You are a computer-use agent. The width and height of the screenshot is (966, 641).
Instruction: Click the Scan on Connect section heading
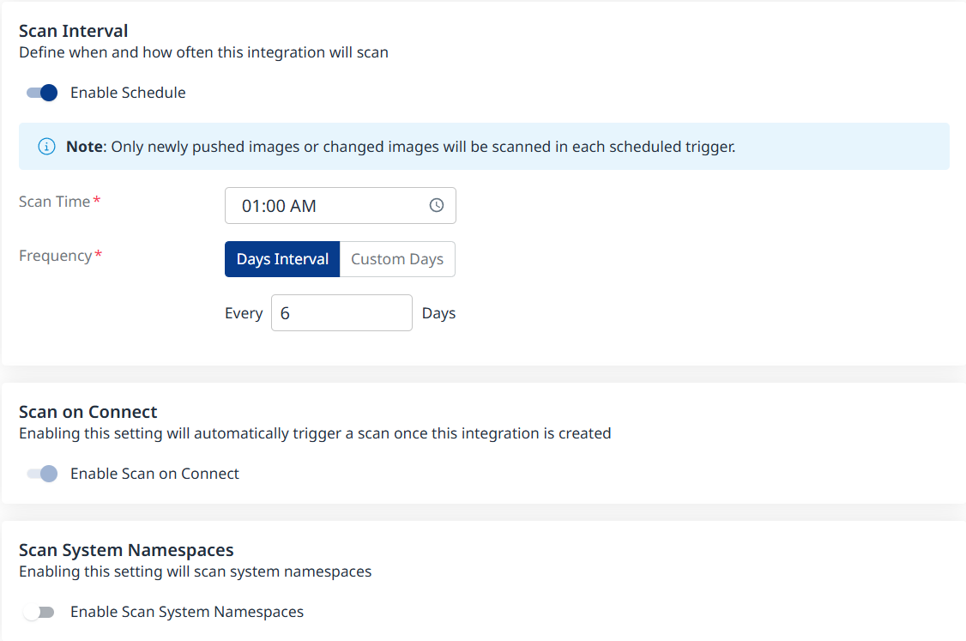click(88, 412)
